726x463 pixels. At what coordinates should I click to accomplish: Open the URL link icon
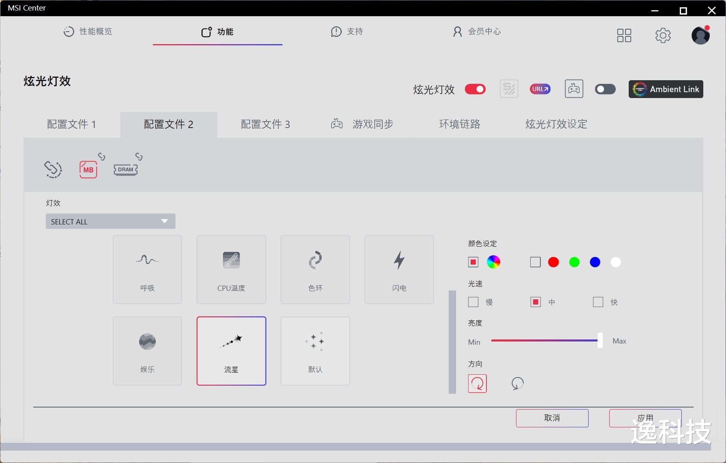tap(540, 89)
